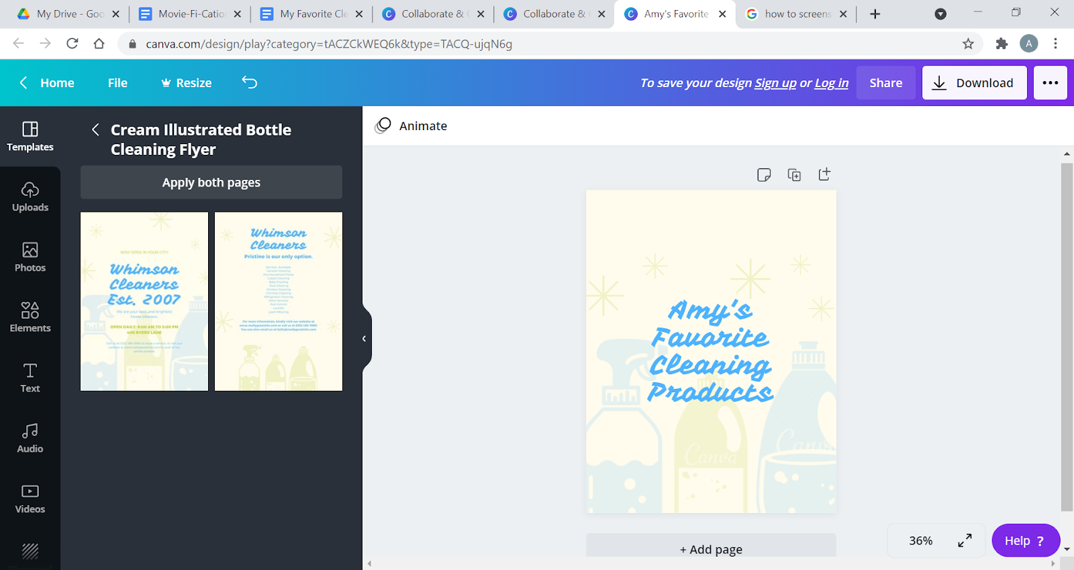Image resolution: width=1074 pixels, height=570 pixels.
Task: Add a new page via plus icon
Action: point(825,174)
